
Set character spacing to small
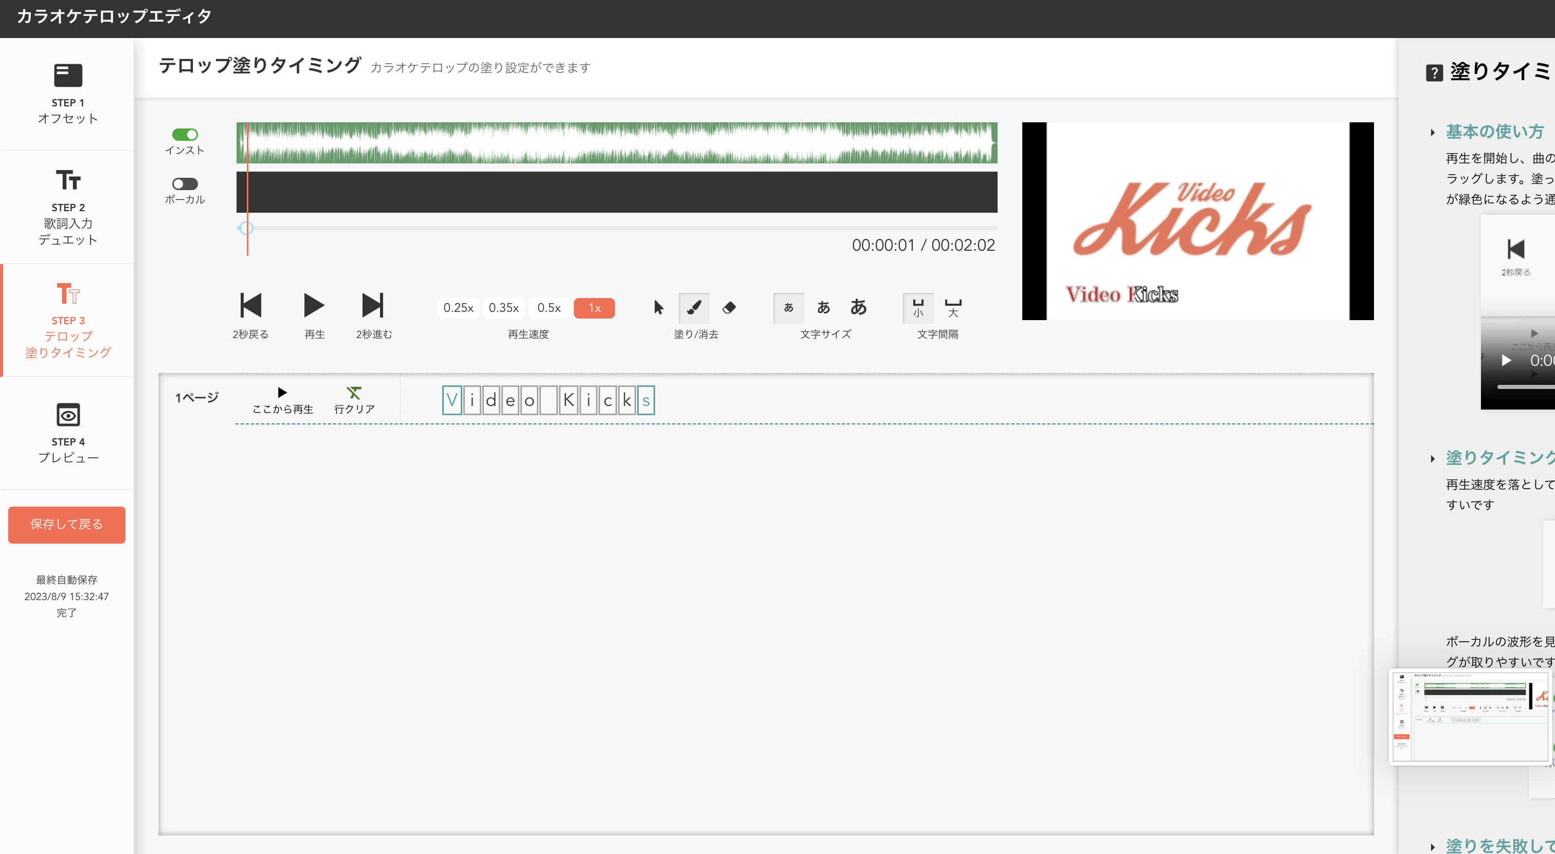[918, 308]
